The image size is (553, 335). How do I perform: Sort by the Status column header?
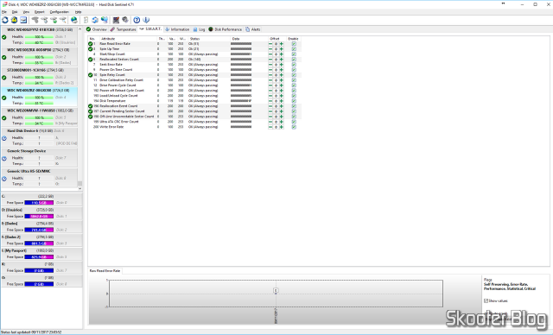[209, 39]
